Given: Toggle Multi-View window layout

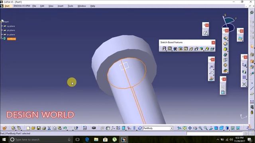Looking at the screenshot, I should pos(216,128).
